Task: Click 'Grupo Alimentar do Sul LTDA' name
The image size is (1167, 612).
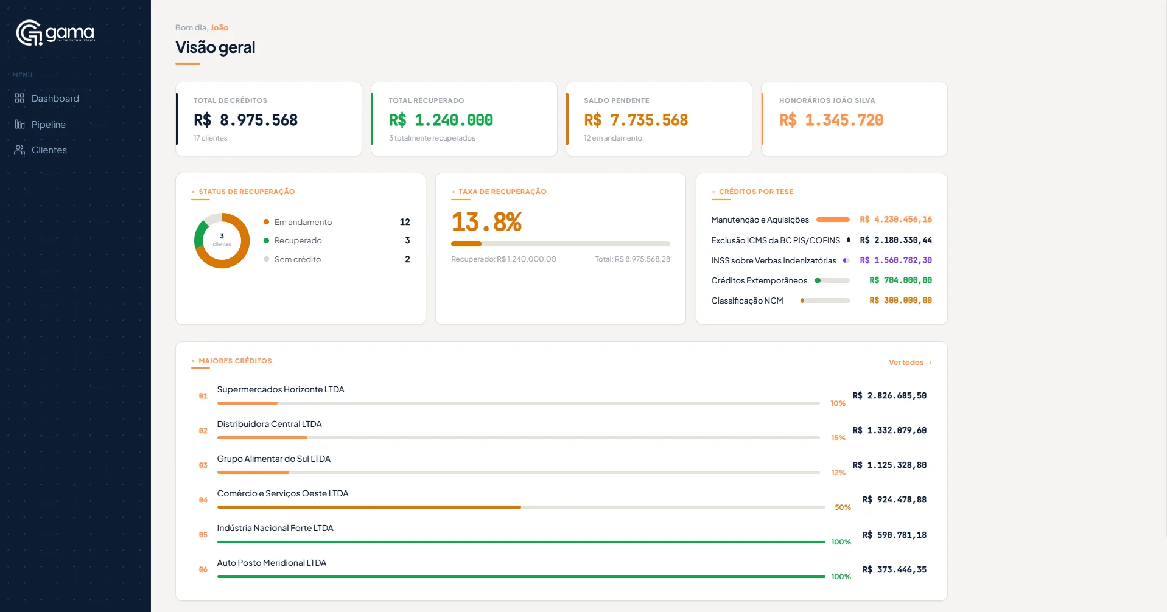Action: (274, 459)
